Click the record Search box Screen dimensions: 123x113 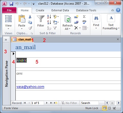(90, 103)
